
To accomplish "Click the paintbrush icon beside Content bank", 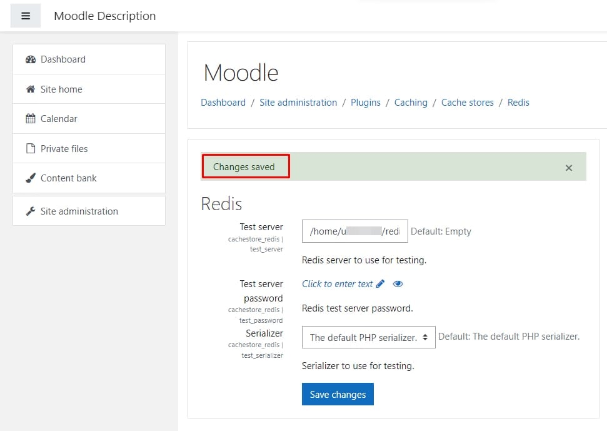I will click(31, 178).
